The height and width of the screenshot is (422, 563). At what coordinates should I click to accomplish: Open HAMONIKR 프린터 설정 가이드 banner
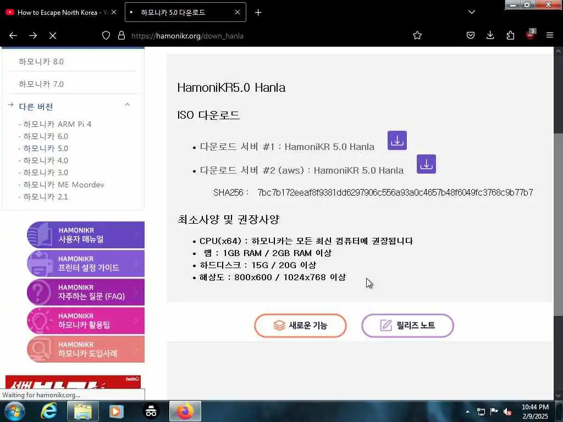(86, 263)
